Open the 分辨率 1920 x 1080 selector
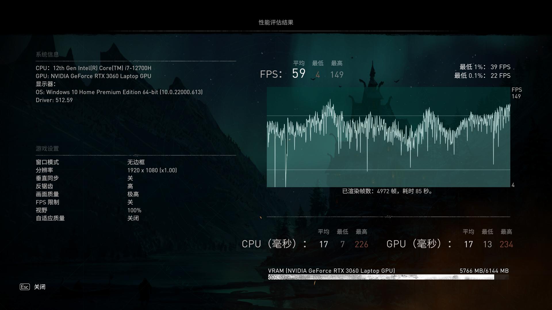 tap(152, 170)
